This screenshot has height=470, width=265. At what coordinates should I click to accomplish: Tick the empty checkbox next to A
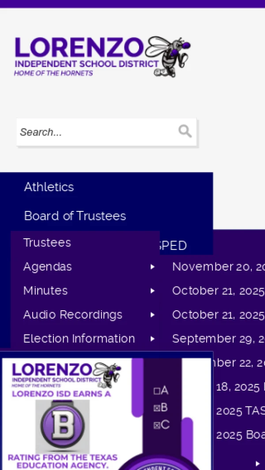(156, 391)
